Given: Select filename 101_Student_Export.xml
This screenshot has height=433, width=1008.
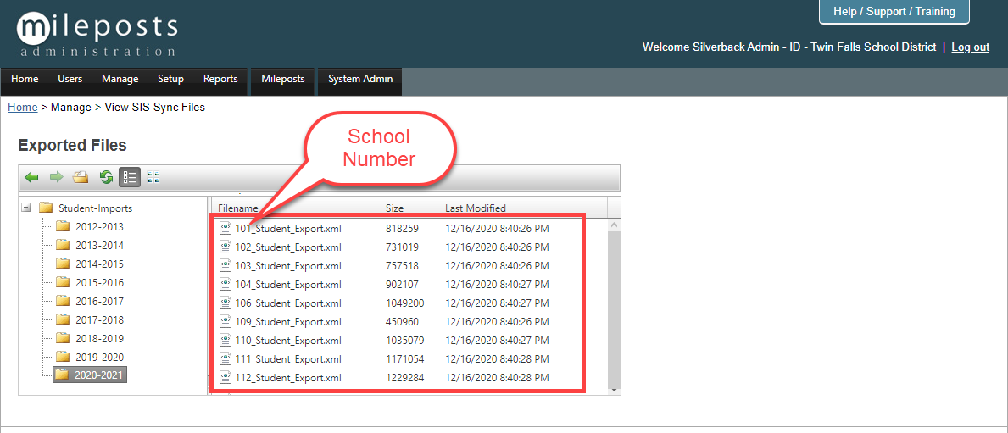Looking at the screenshot, I should [x=288, y=228].
